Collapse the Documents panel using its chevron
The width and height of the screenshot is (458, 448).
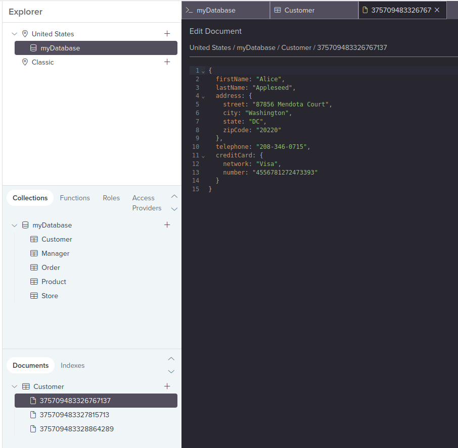coord(171,359)
